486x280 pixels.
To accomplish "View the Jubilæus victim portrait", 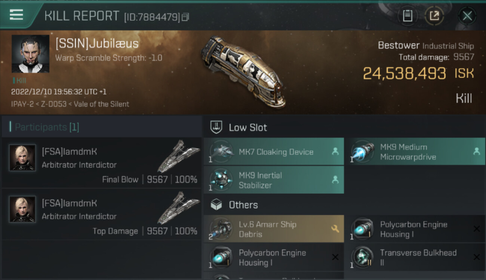I will pos(30,54).
